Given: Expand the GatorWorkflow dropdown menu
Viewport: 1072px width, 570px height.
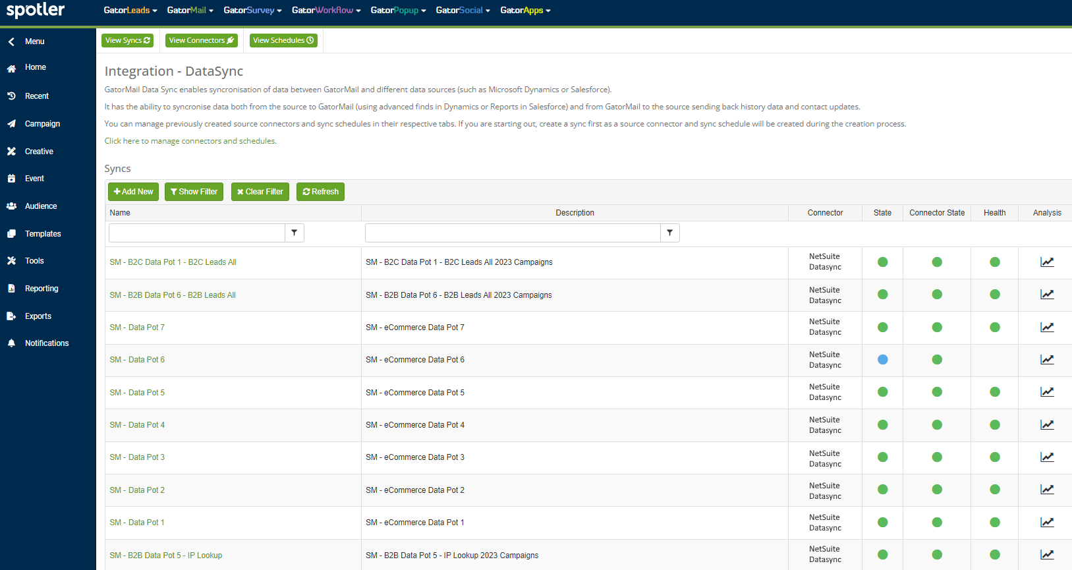Looking at the screenshot, I should (326, 11).
